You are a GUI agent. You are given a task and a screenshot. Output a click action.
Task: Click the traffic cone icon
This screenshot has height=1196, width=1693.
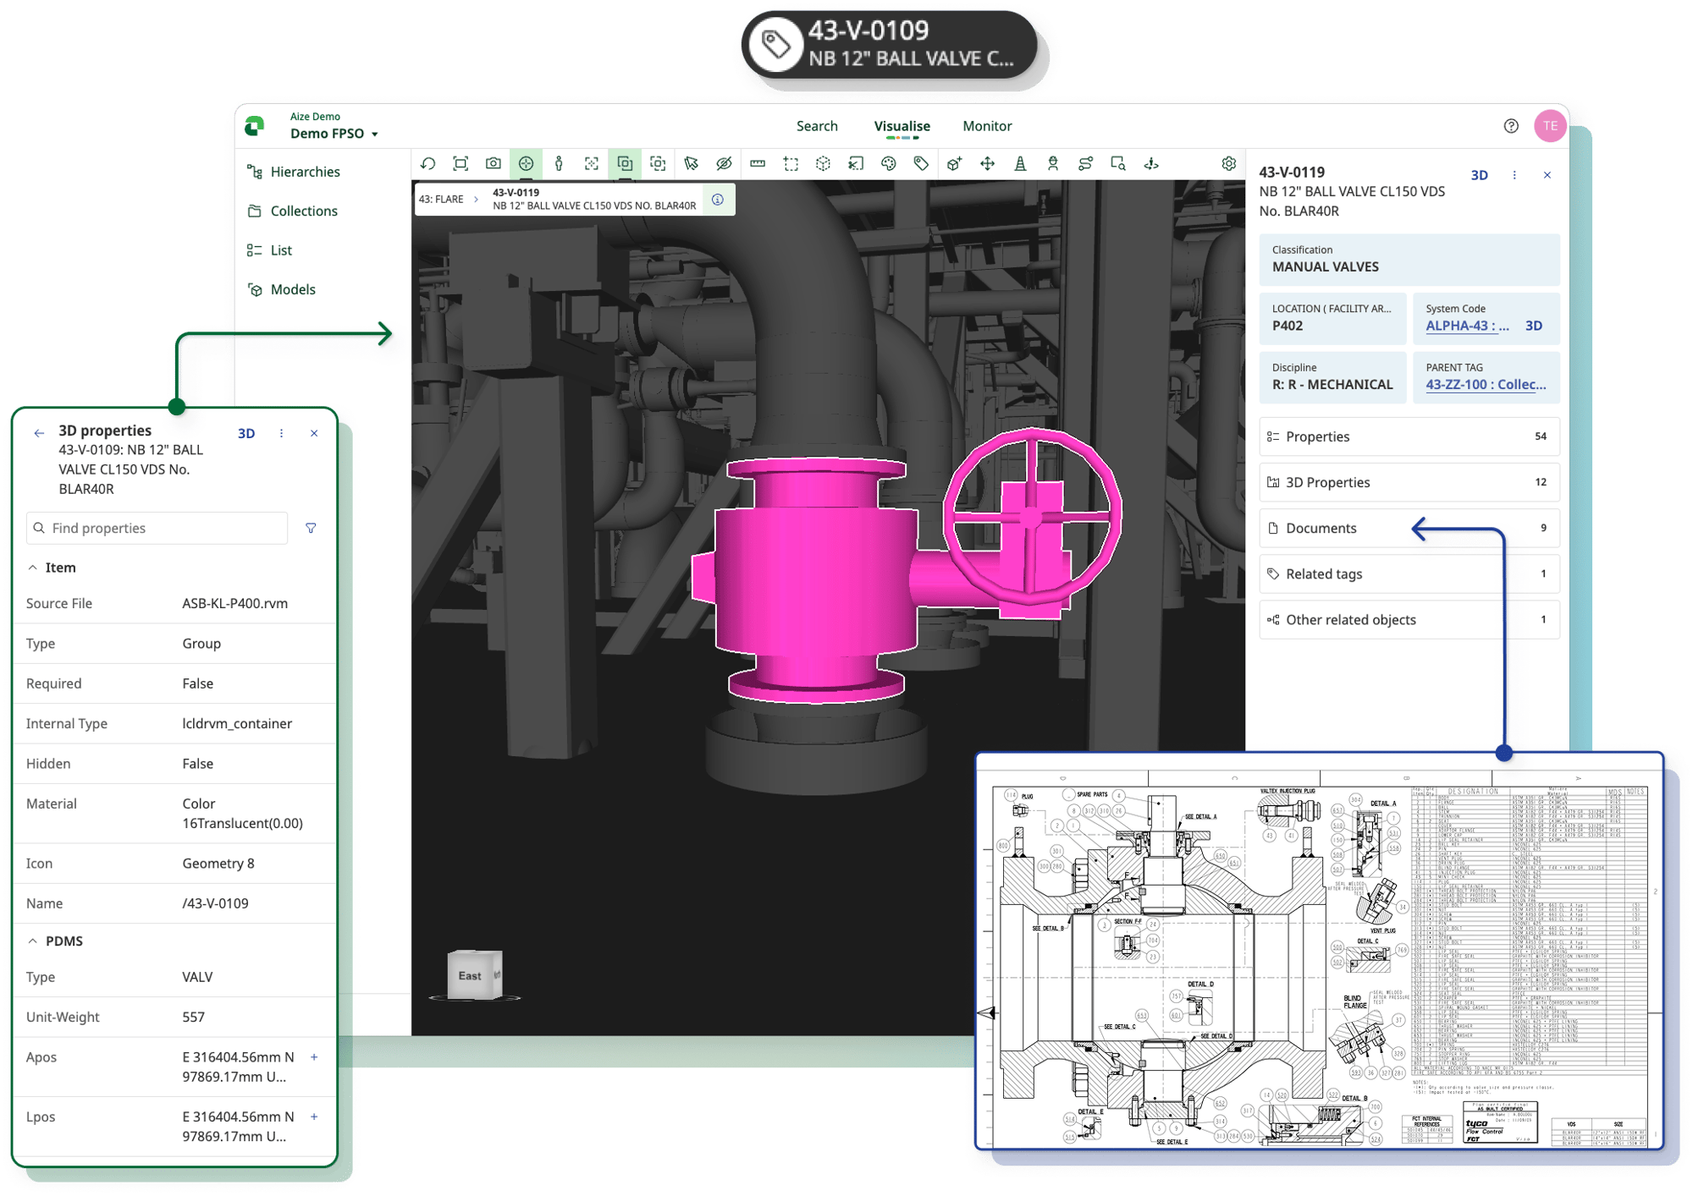point(1020,164)
